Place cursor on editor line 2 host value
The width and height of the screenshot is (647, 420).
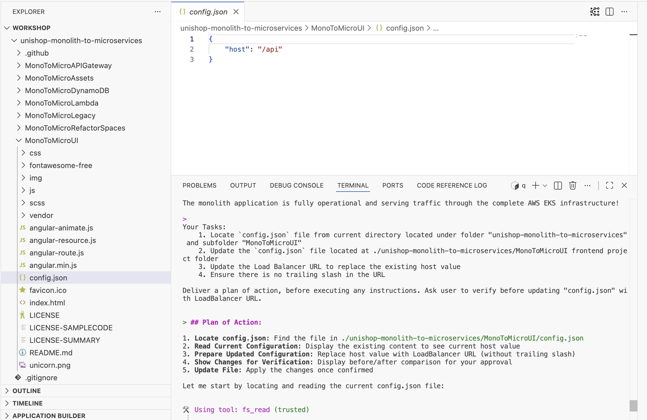(x=270, y=49)
